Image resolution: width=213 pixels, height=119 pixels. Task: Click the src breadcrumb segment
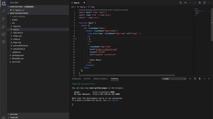73,7
